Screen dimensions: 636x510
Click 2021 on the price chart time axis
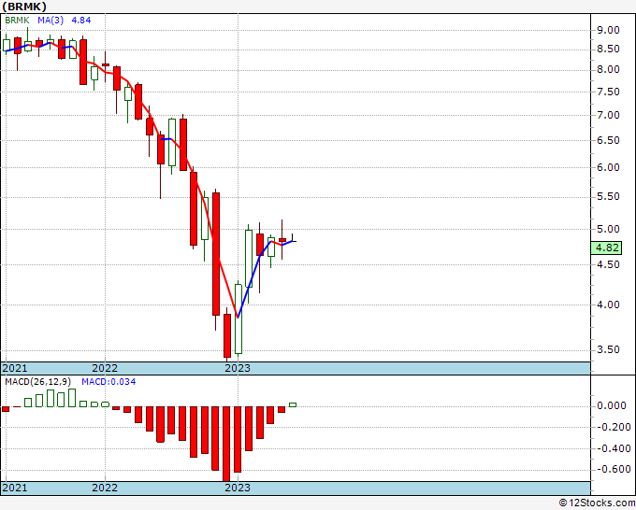pyautogui.click(x=15, y=368)
